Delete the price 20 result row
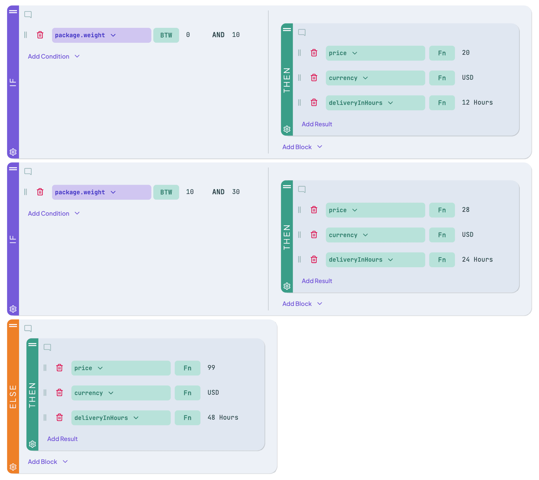This screenshot has height=480, width=539. point(314,53)
